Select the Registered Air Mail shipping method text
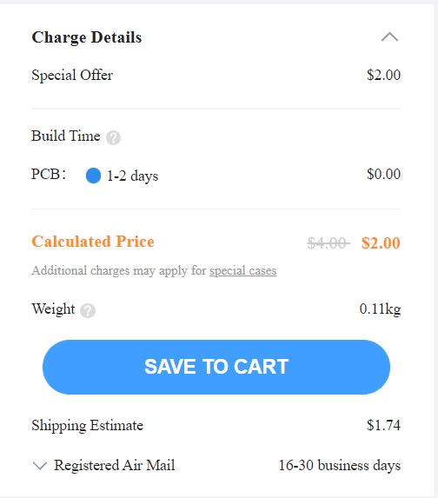438x498 pixels. point(115,465)
